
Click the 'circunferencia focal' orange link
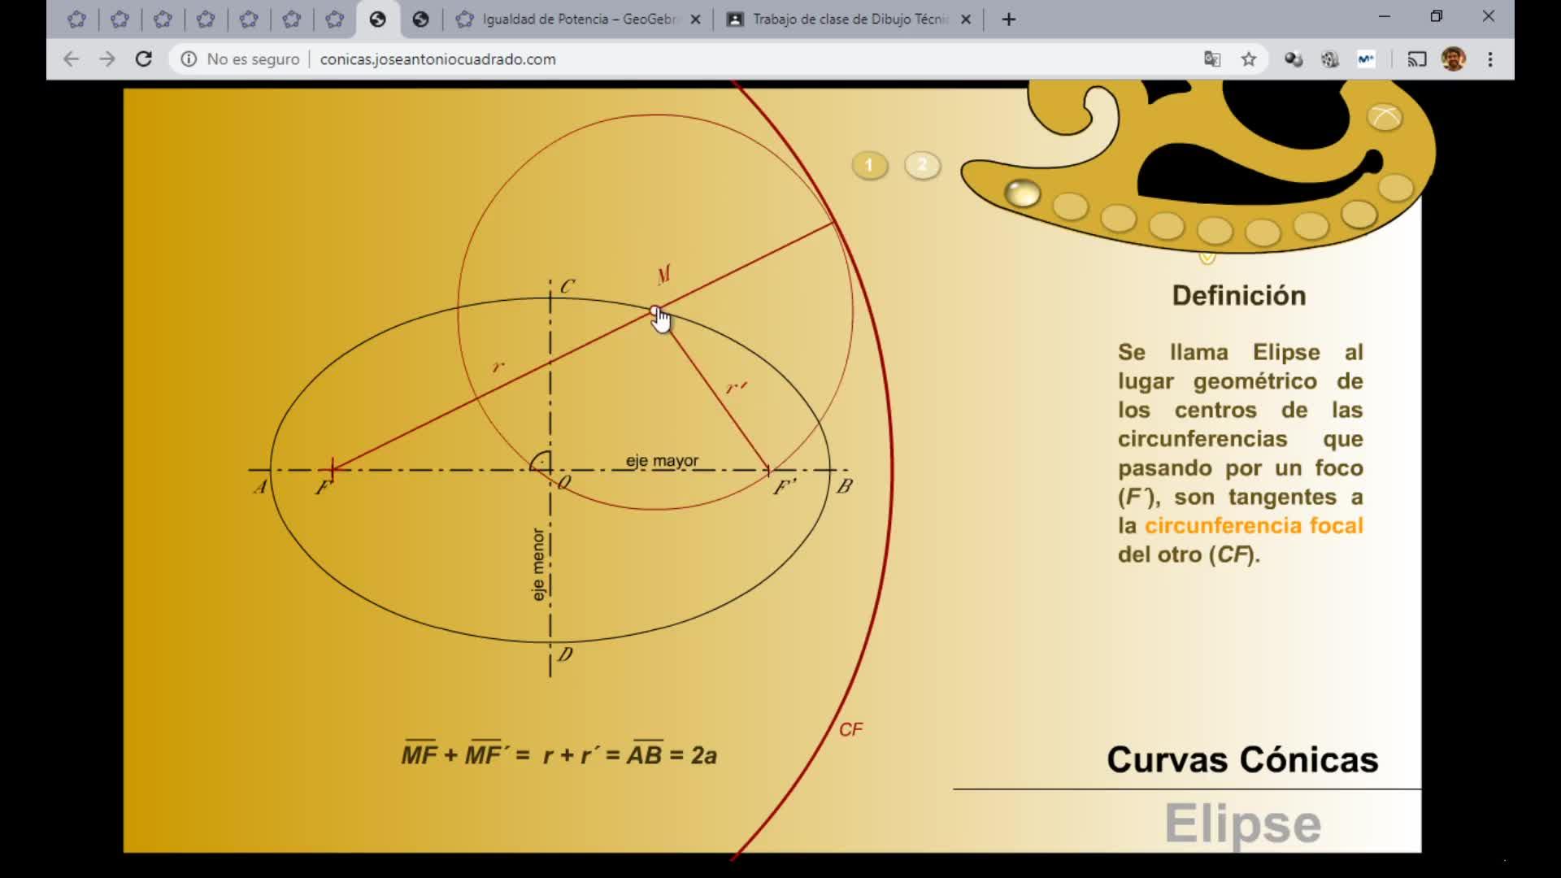tap(1254, 526)
